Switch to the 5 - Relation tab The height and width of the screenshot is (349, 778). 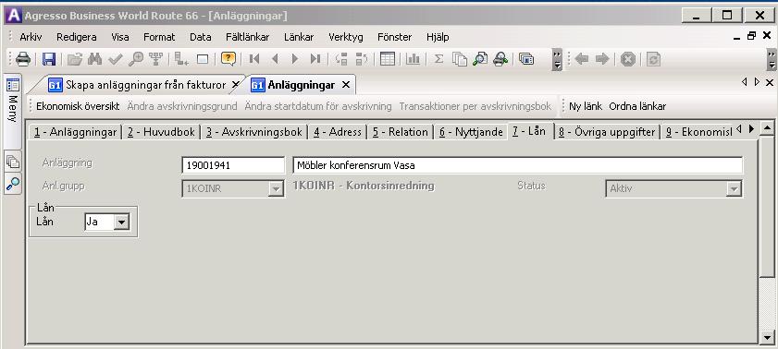[x=401, y=132]
